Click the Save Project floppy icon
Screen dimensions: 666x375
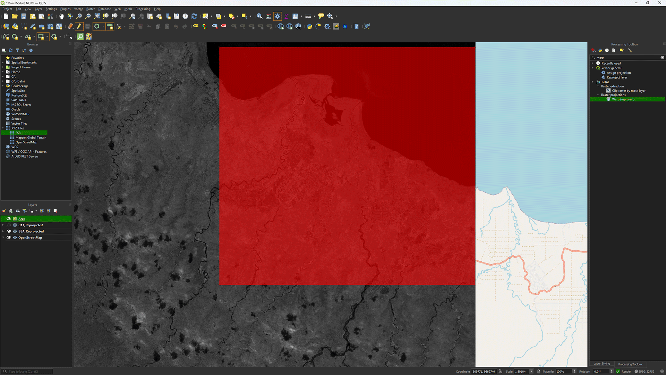(x=24, y=16)
